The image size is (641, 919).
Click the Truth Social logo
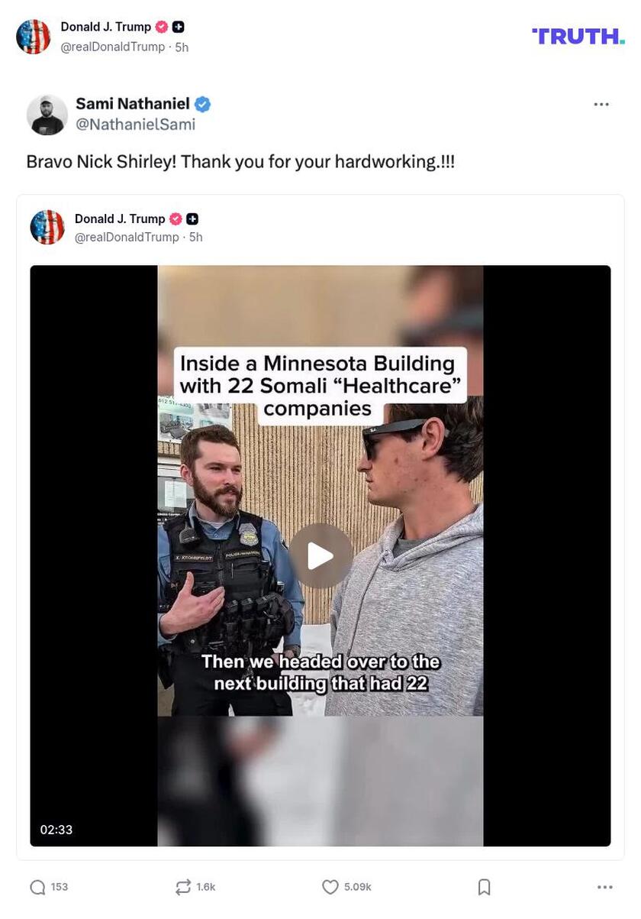click(x=578, y=36)
